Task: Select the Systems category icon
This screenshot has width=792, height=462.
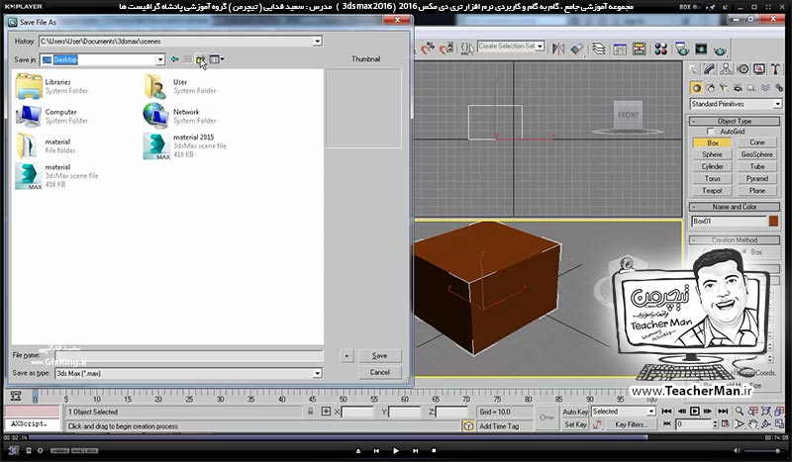Action: (779, 88)
